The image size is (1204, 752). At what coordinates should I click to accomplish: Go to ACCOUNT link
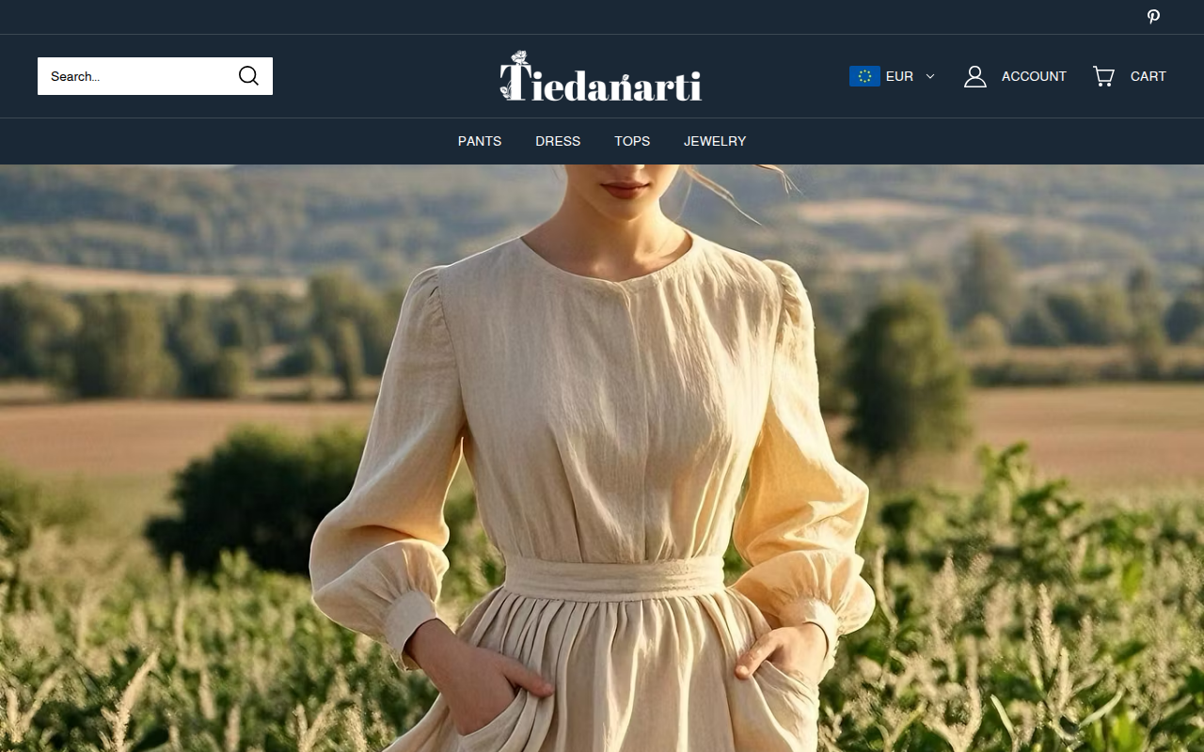[1034, 76]
